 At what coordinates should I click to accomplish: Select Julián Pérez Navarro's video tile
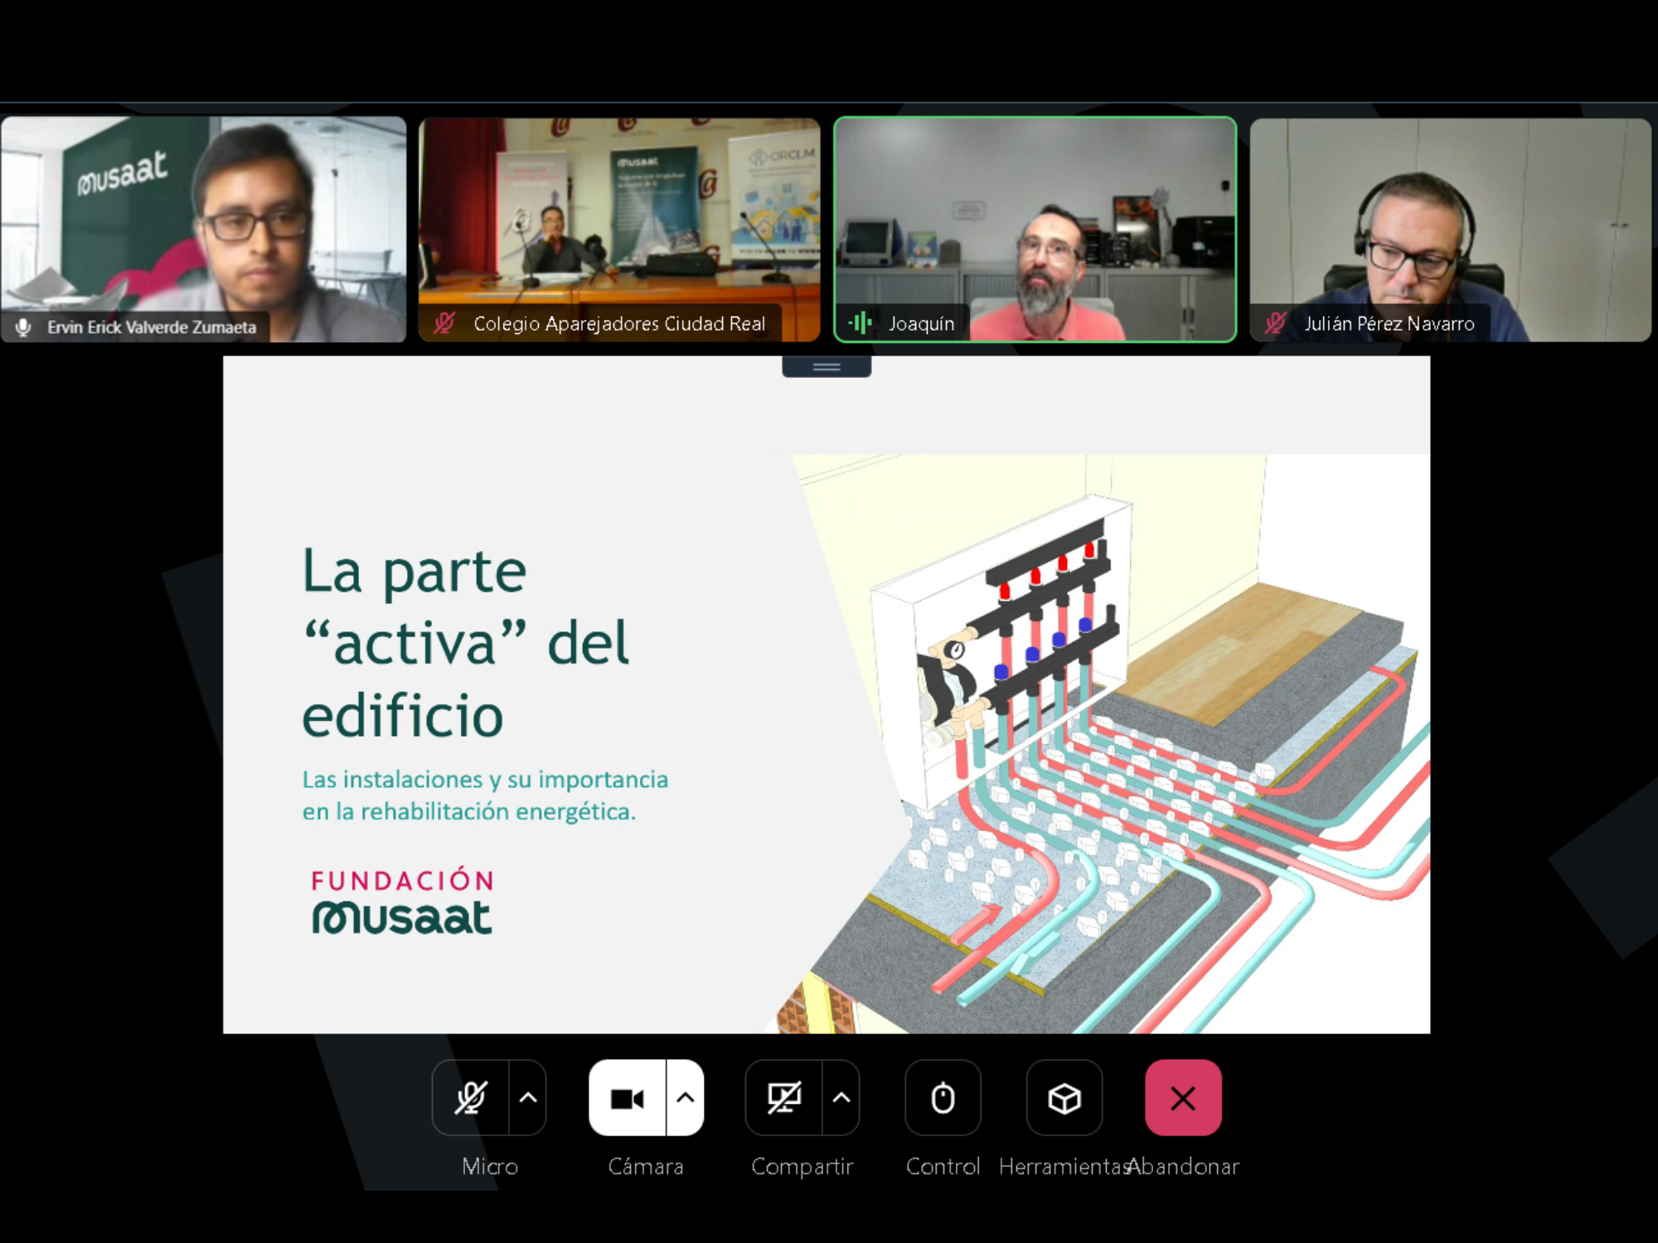(x=1450, y=215)
